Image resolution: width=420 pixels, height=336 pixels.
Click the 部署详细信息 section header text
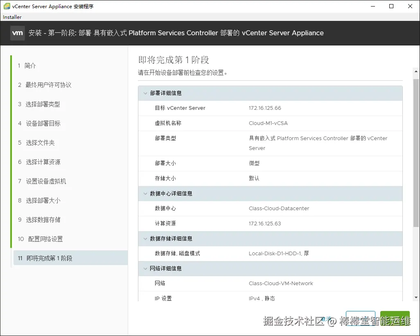[166, 93]
